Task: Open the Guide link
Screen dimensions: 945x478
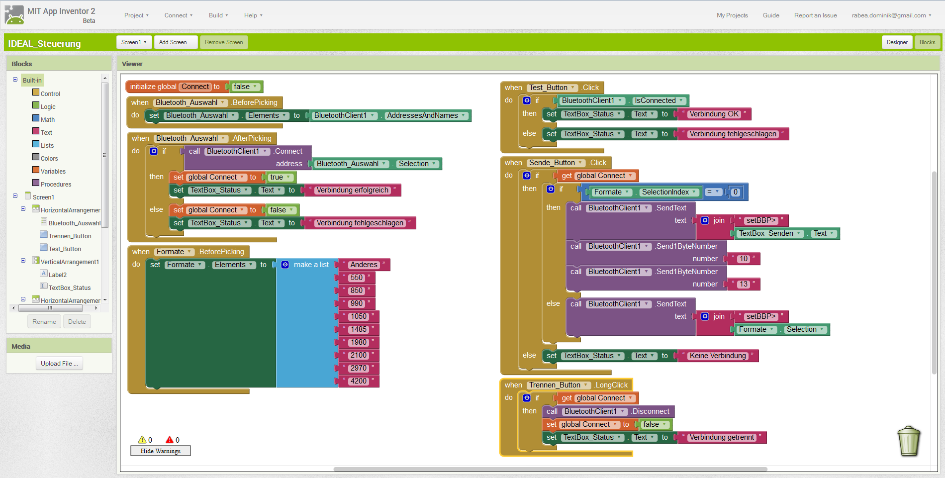Action: point(771,15)
